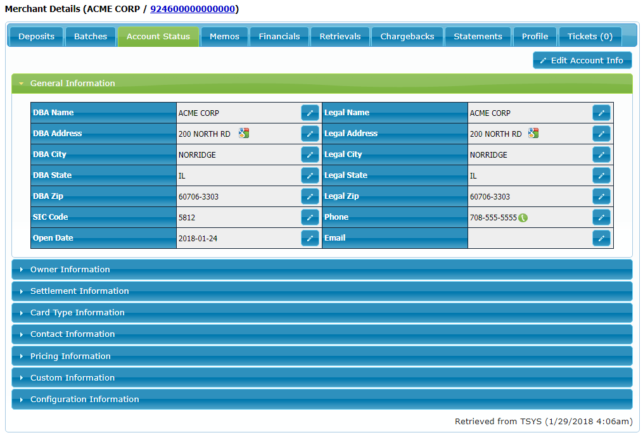
Task: Edit the Legal Address pencil icon
Action: pos(601,134)
